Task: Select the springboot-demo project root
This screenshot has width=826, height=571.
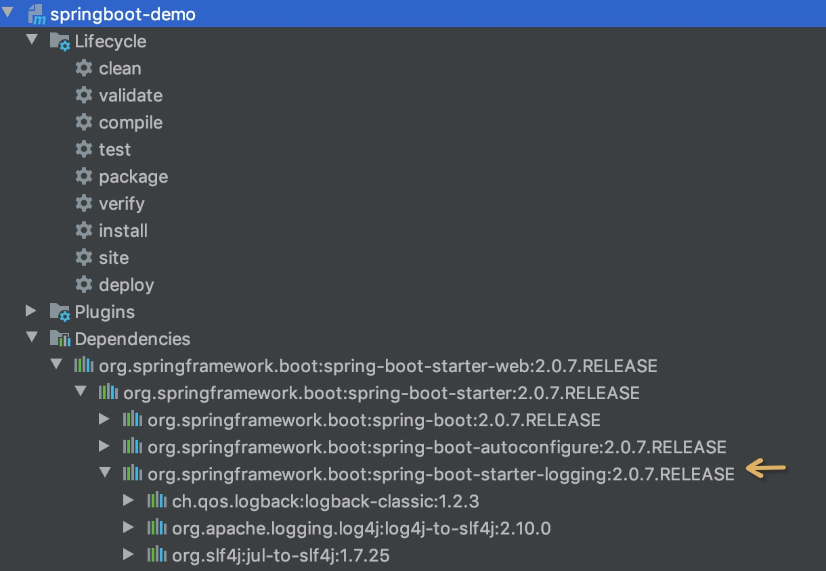Action: (123, 14)
